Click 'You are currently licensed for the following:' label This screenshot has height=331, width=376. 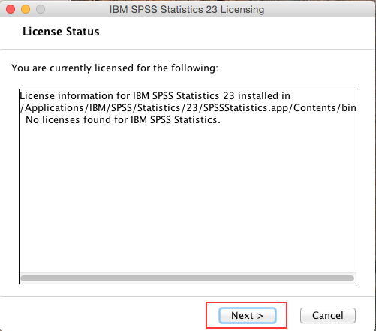pyautogui.click(x=115, y=68)
